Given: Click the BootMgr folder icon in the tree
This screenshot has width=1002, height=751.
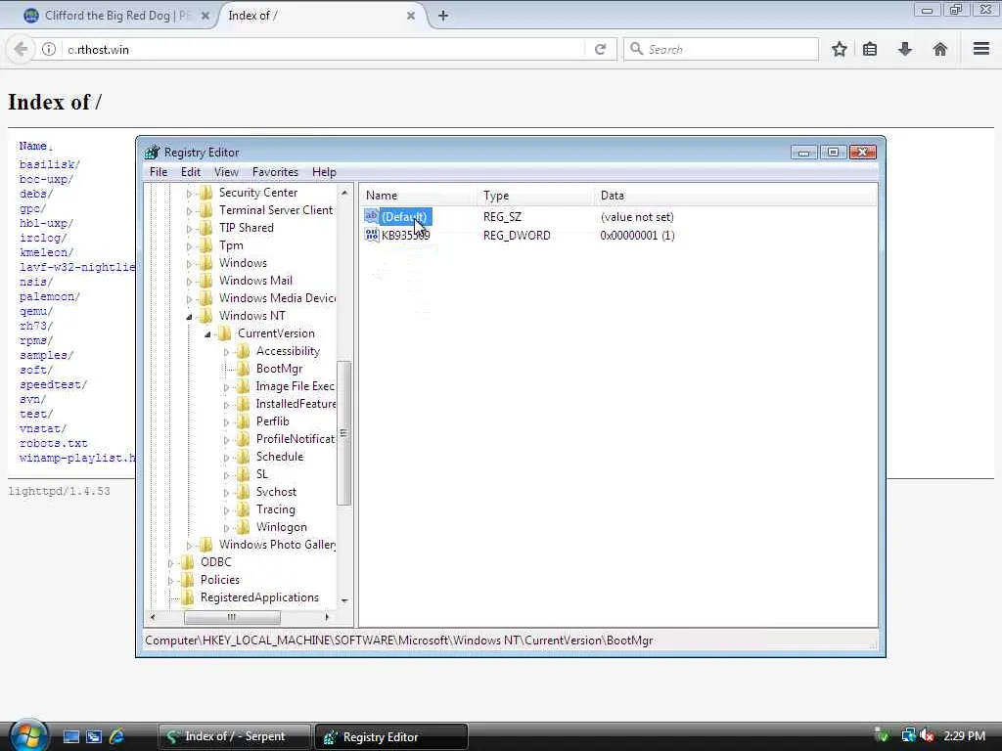Looking at the screenshot, I should click(243, 369).
